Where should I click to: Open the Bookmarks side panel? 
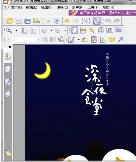coord(8,56)
